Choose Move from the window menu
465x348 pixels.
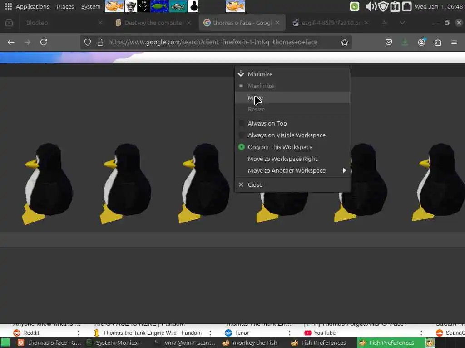click(x=292, y=98)
